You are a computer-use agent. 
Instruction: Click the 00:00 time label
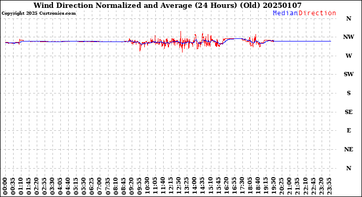point(5,186)
